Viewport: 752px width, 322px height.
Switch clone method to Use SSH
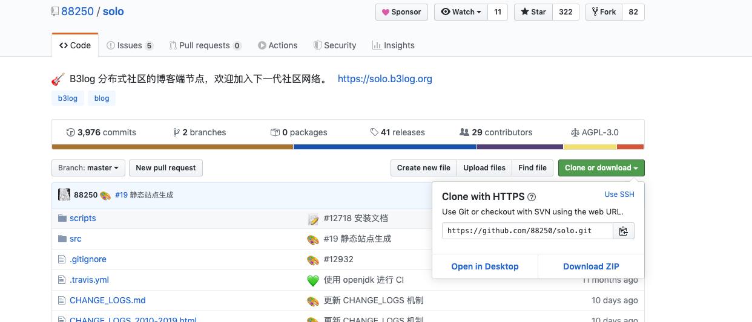(x=619, y=195)
